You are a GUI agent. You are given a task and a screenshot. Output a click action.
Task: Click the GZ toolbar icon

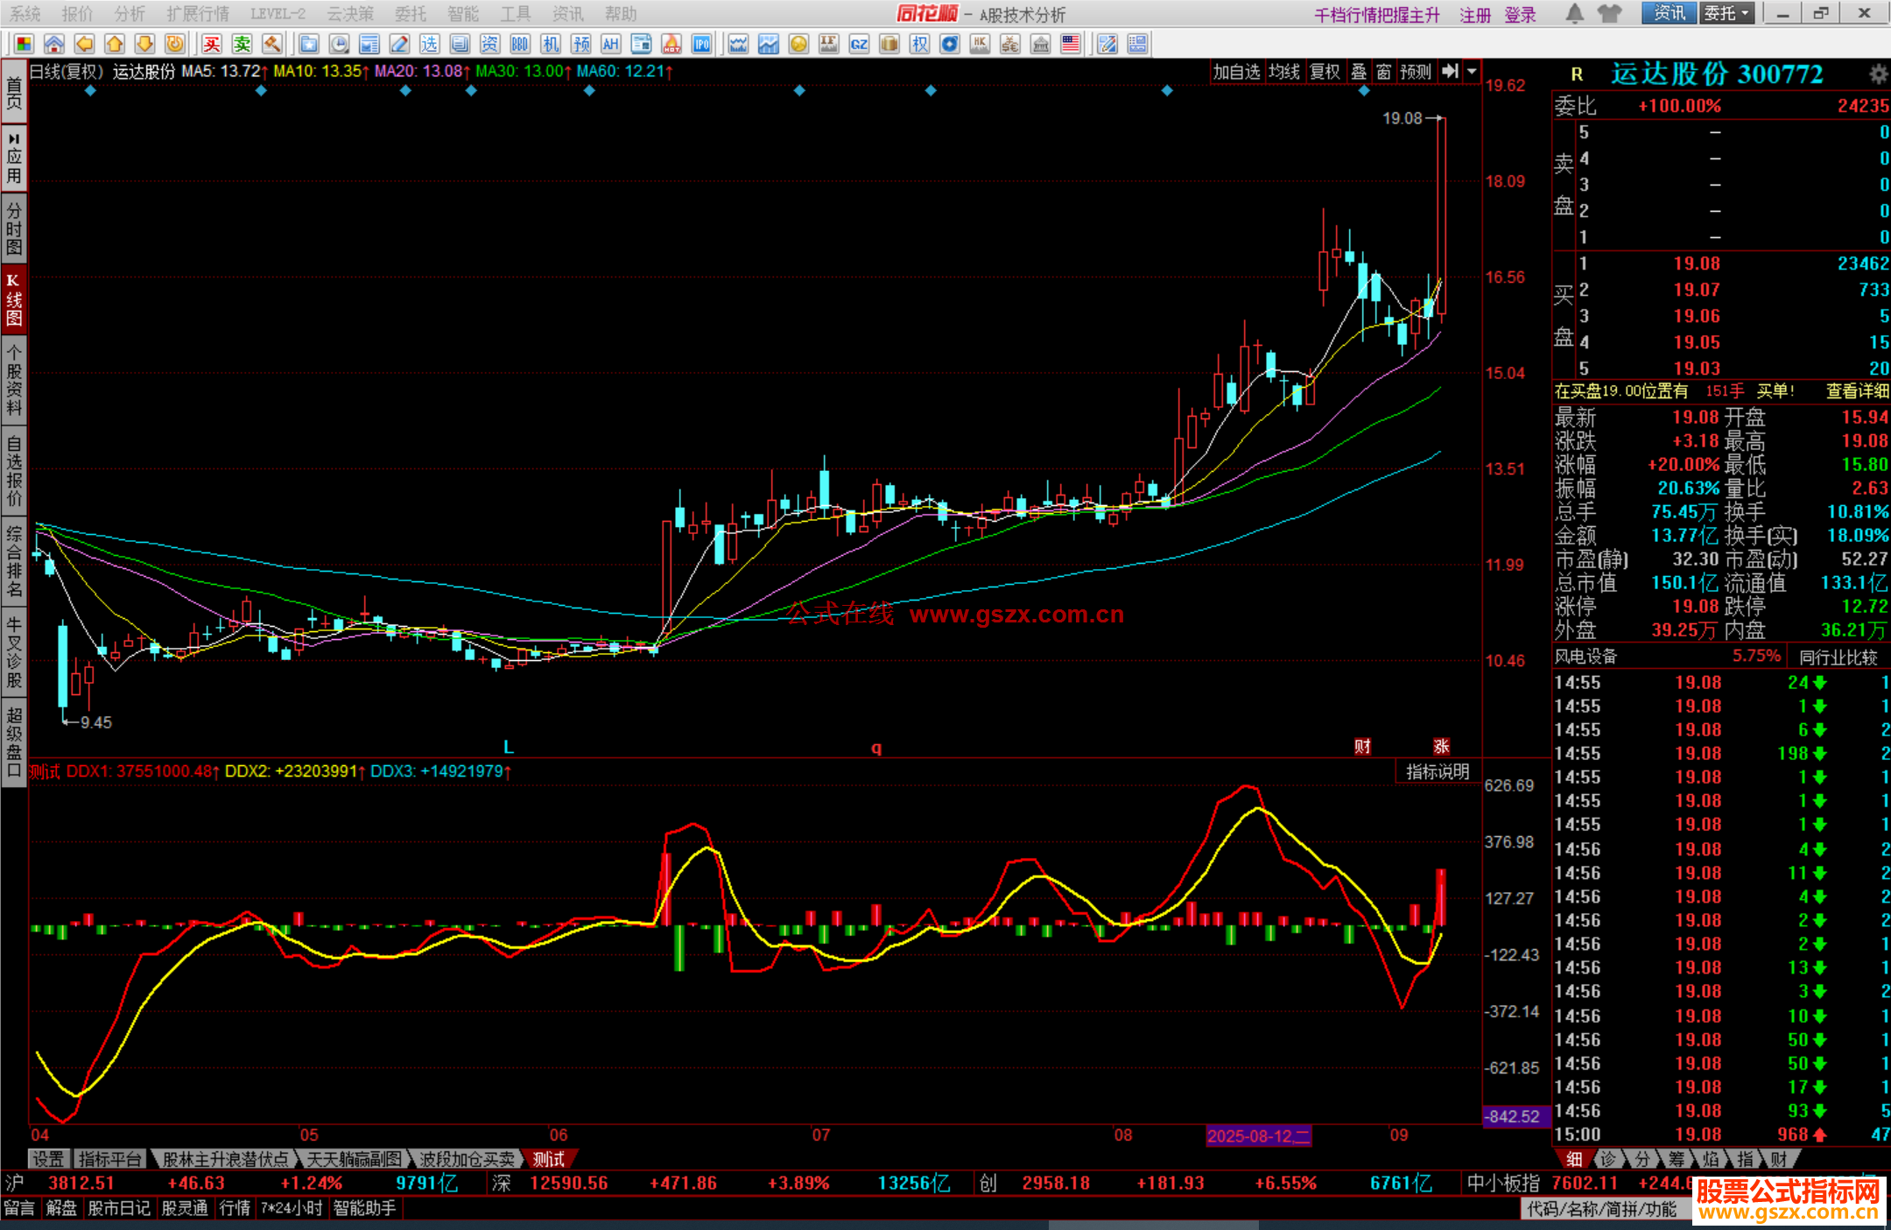859,44
